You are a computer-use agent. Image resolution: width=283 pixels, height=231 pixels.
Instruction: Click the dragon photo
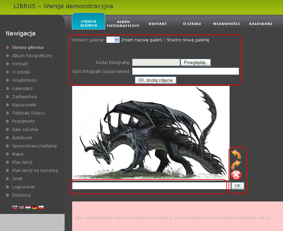[x=151, y=133]
